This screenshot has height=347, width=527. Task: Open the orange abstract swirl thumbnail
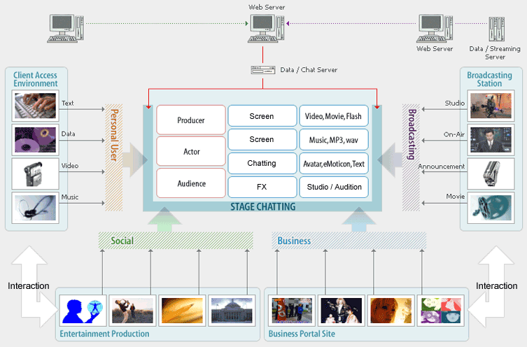pyautogui.click(x=182, y=311)
